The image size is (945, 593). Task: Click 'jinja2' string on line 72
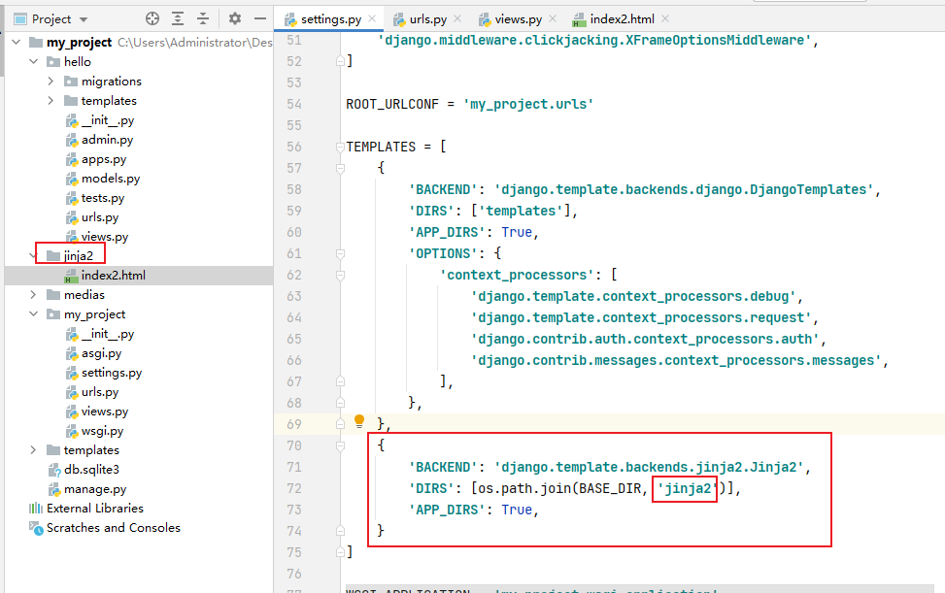688,488
